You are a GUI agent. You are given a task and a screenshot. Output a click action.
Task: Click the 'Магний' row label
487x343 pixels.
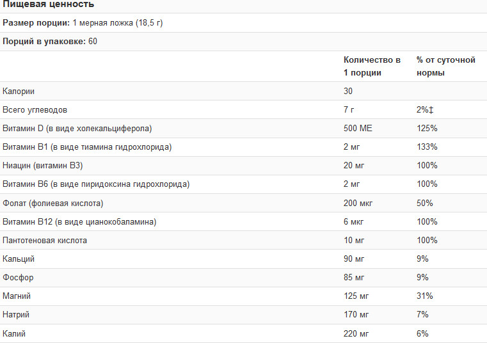[17, 296]
